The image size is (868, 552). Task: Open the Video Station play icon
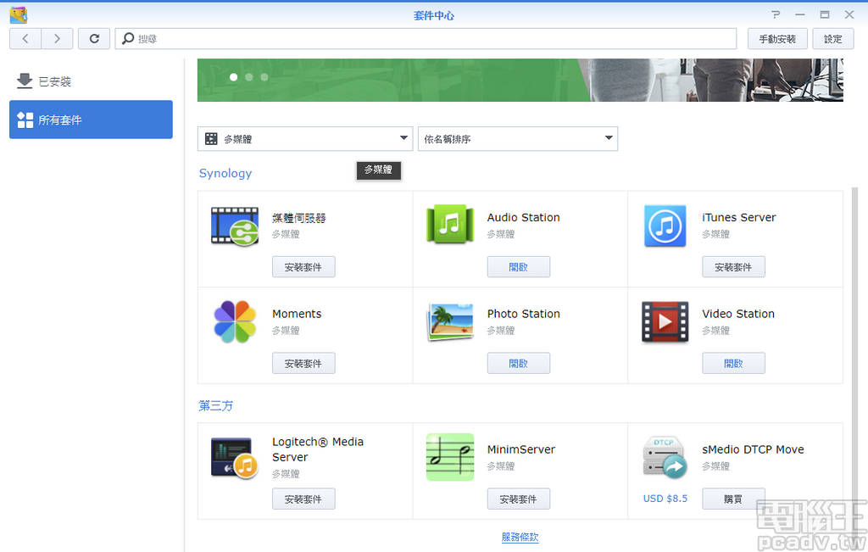(665, 322)
